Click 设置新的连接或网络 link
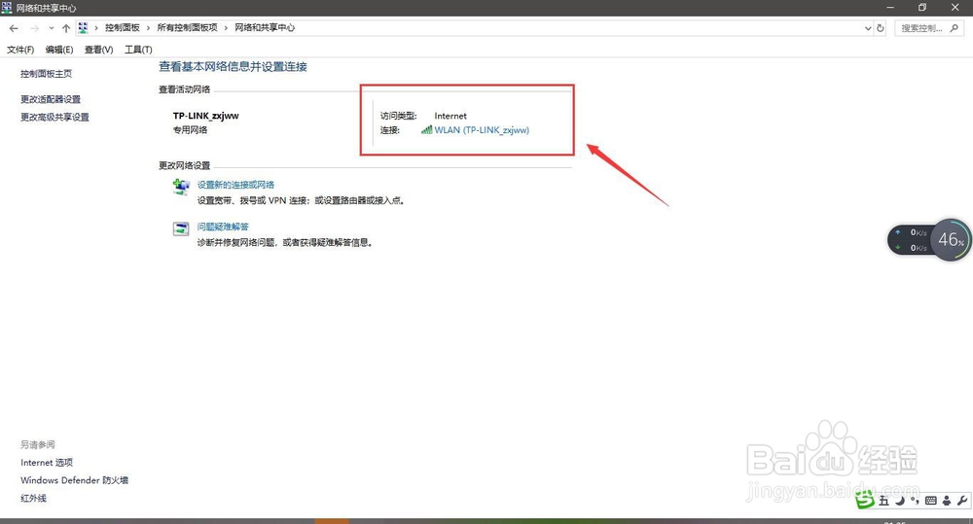Screen dimensions: 973x524 tap(235, 185)
